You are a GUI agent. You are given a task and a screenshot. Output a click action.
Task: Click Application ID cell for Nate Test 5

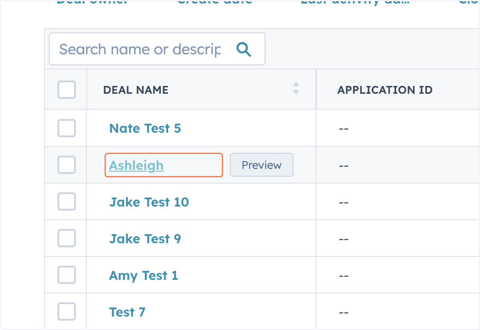pyautogui.click(x=398, y=128)
